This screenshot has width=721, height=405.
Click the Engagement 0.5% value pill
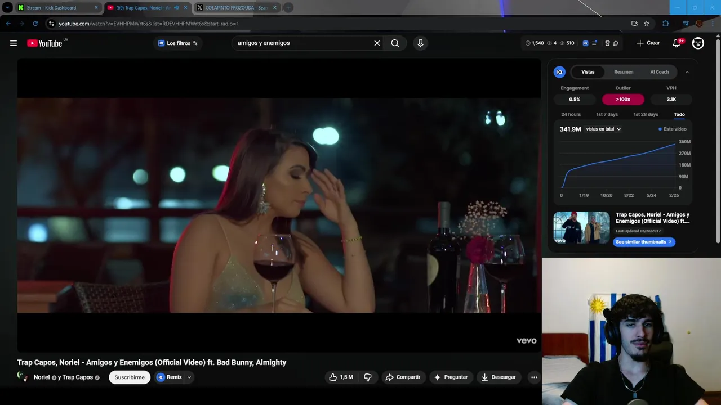click(575, 100)
